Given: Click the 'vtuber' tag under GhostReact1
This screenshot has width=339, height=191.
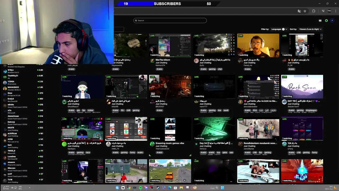Looking at the screenshot, I should coord(91,110).
